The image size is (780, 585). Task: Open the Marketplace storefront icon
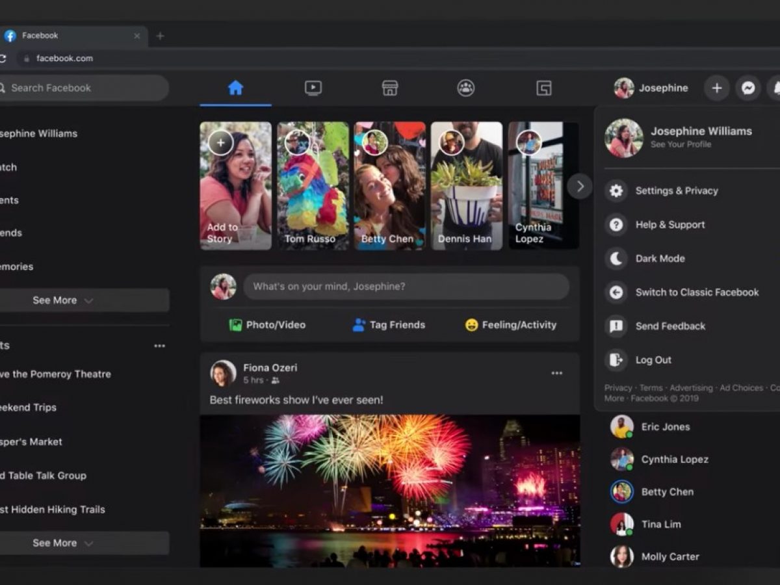click(x=389, y=88)
